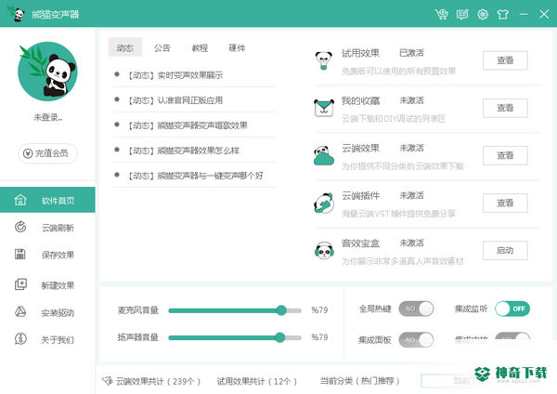Select 新建效果 in sidebar
Image resolution: width=557 pixels, height=394 pixels.
pyautogui.click(x=47, y=285)
